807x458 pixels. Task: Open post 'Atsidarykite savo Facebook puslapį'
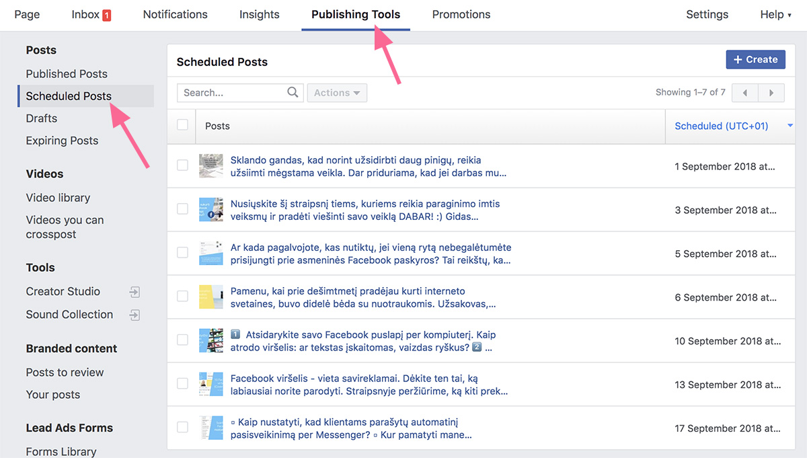(363, 341)
